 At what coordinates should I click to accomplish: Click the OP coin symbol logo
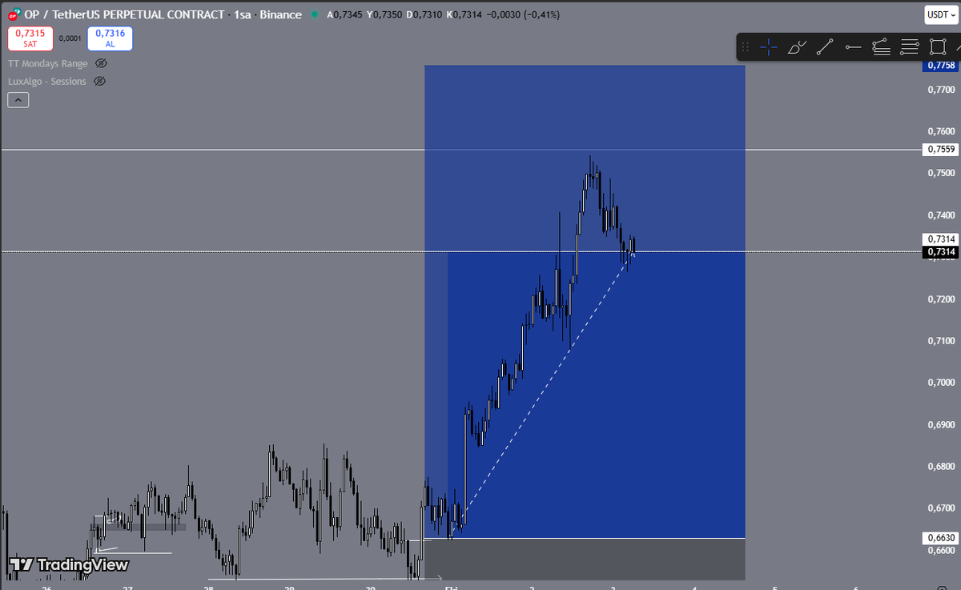(x=14, y=14)
